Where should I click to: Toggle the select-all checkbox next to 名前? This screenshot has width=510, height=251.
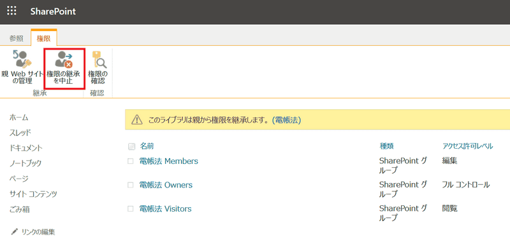click(131, 147)
